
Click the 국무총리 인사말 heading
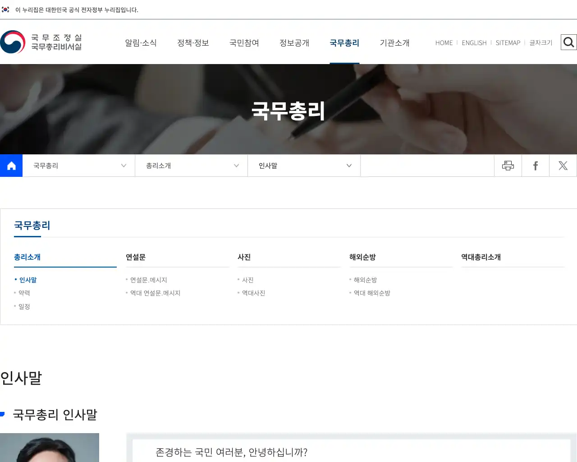pos(55,415)
